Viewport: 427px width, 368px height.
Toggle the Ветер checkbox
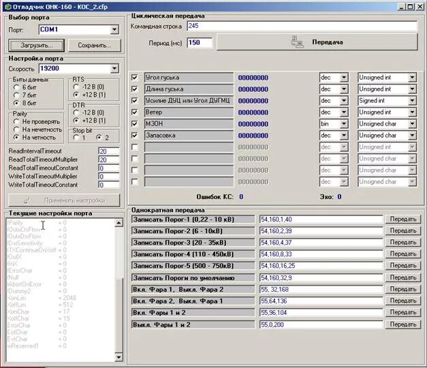(x=135, y=112)
